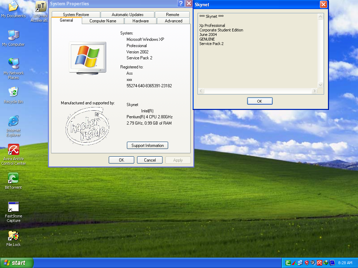Click the horizontal scrollbar right arrow in Skynet
Image resolution: width=358 pixels, height=268 pixels.
point(314,91)
